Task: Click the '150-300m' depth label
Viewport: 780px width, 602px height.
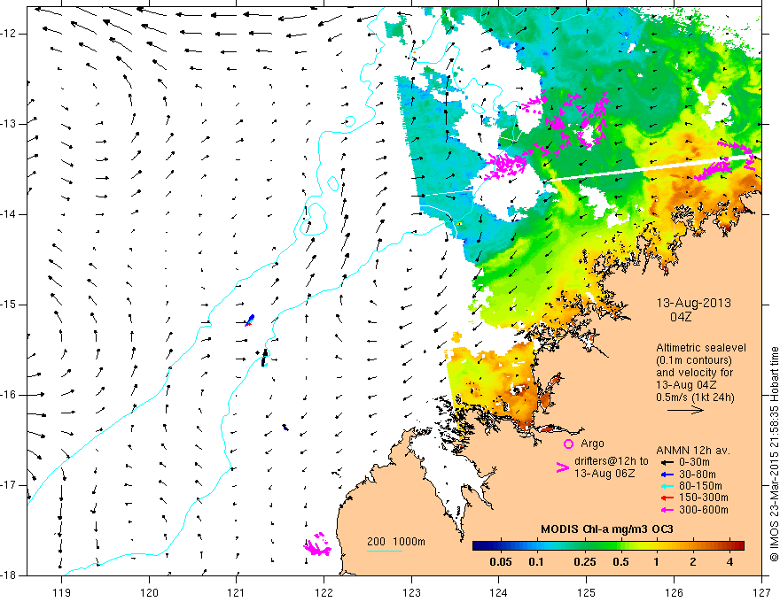Action: (704, 498)
